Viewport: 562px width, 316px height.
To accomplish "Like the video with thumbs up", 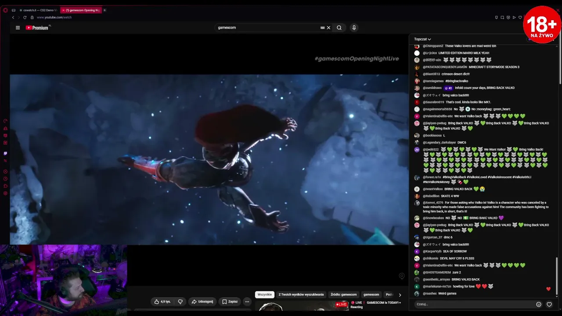I will [162, 302].
